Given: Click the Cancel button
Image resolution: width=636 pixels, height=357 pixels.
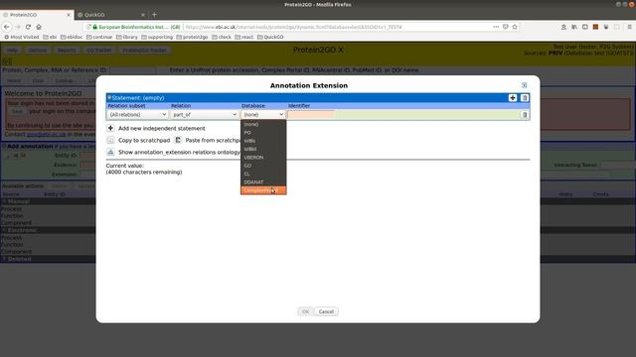Looking at the screenshot, I should click(x=326, y=311).
